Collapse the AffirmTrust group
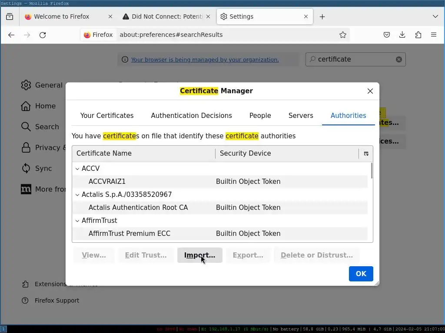The image size is (445, 333). click(77, 221)
